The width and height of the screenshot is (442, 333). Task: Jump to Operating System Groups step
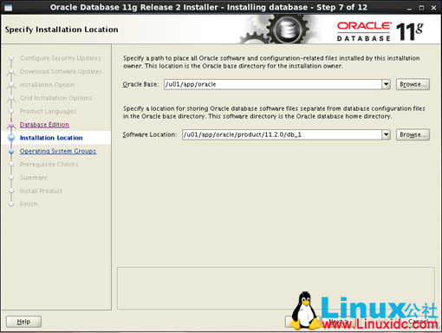tap(58, 151)
